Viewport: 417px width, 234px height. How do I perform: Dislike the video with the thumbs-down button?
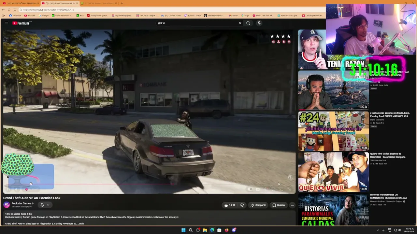tap(242, 205)
